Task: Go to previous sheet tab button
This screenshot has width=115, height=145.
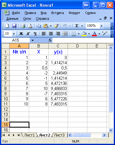Action: click(9, 135)
